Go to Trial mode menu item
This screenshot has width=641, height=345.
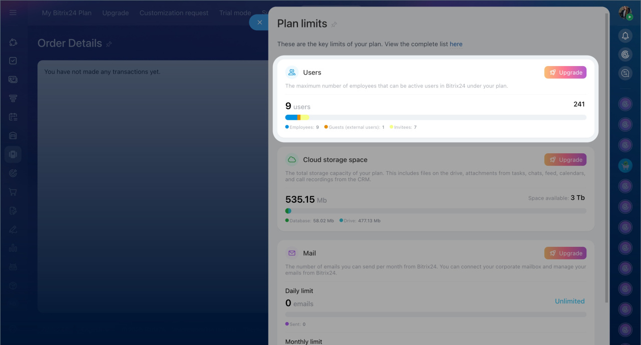235,13
